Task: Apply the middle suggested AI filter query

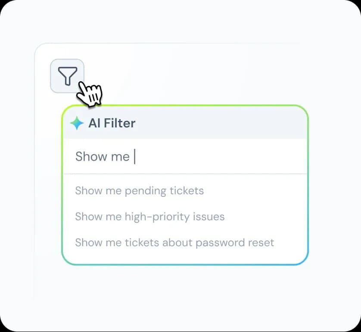Action: [x=149, y=216]
